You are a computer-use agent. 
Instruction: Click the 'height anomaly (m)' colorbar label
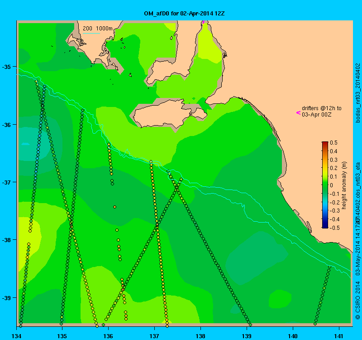pos(344,185)
